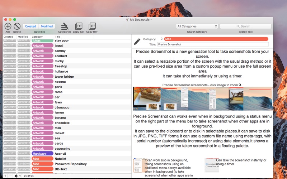
Task: Click the pencil edit icon
Action: point(137,42)
